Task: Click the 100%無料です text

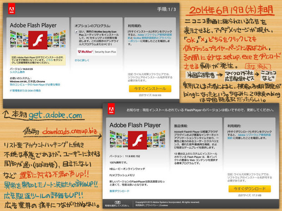Action: [x=119, y=162]
